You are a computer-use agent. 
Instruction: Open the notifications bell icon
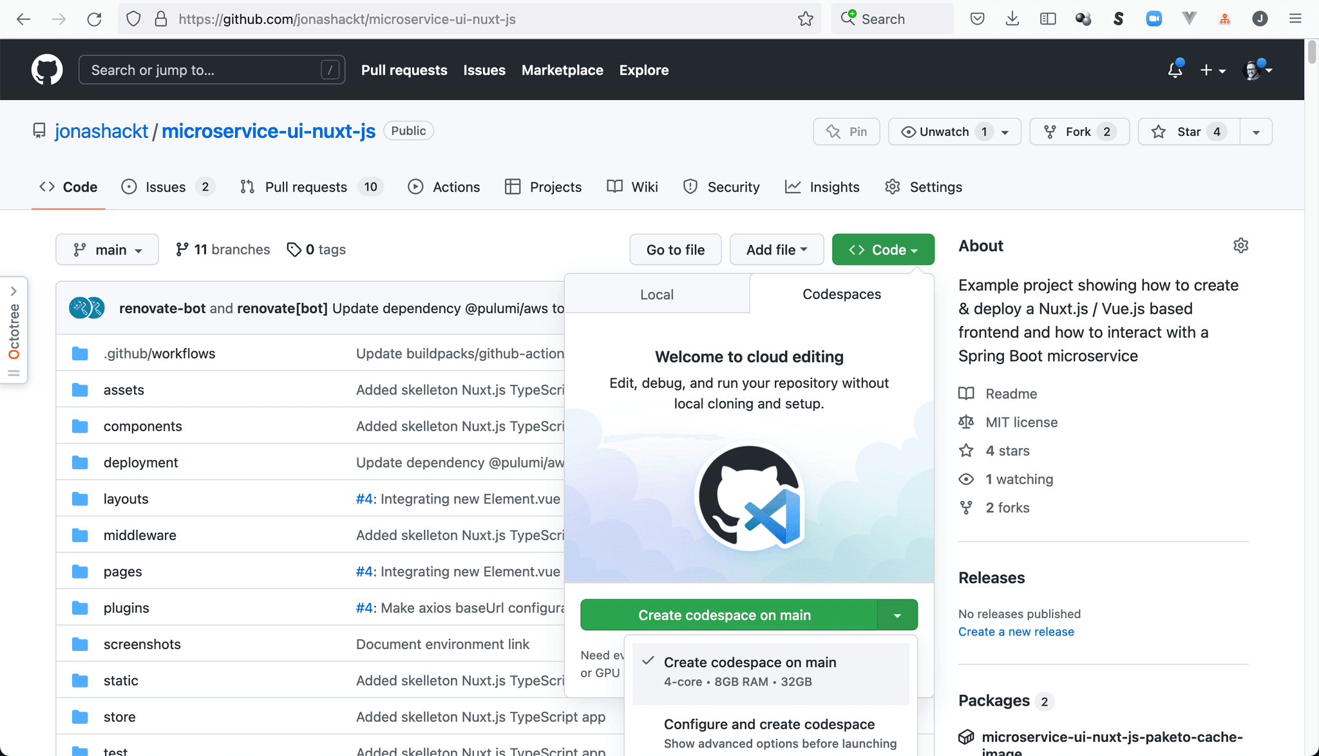coord(1175,70)
